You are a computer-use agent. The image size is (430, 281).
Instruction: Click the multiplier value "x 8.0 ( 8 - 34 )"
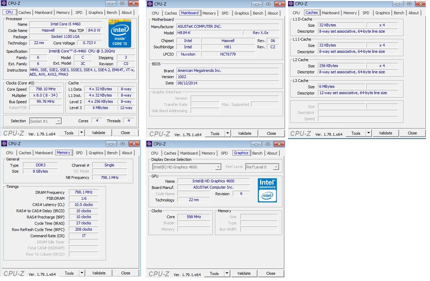(x=46, y=96)
